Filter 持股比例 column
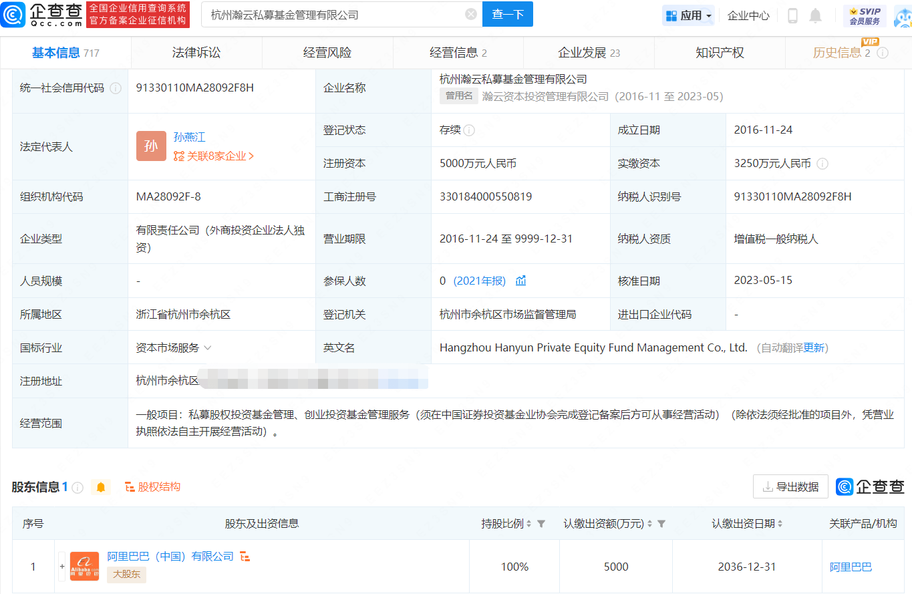912x594 pixels. [x=542, y=524]
